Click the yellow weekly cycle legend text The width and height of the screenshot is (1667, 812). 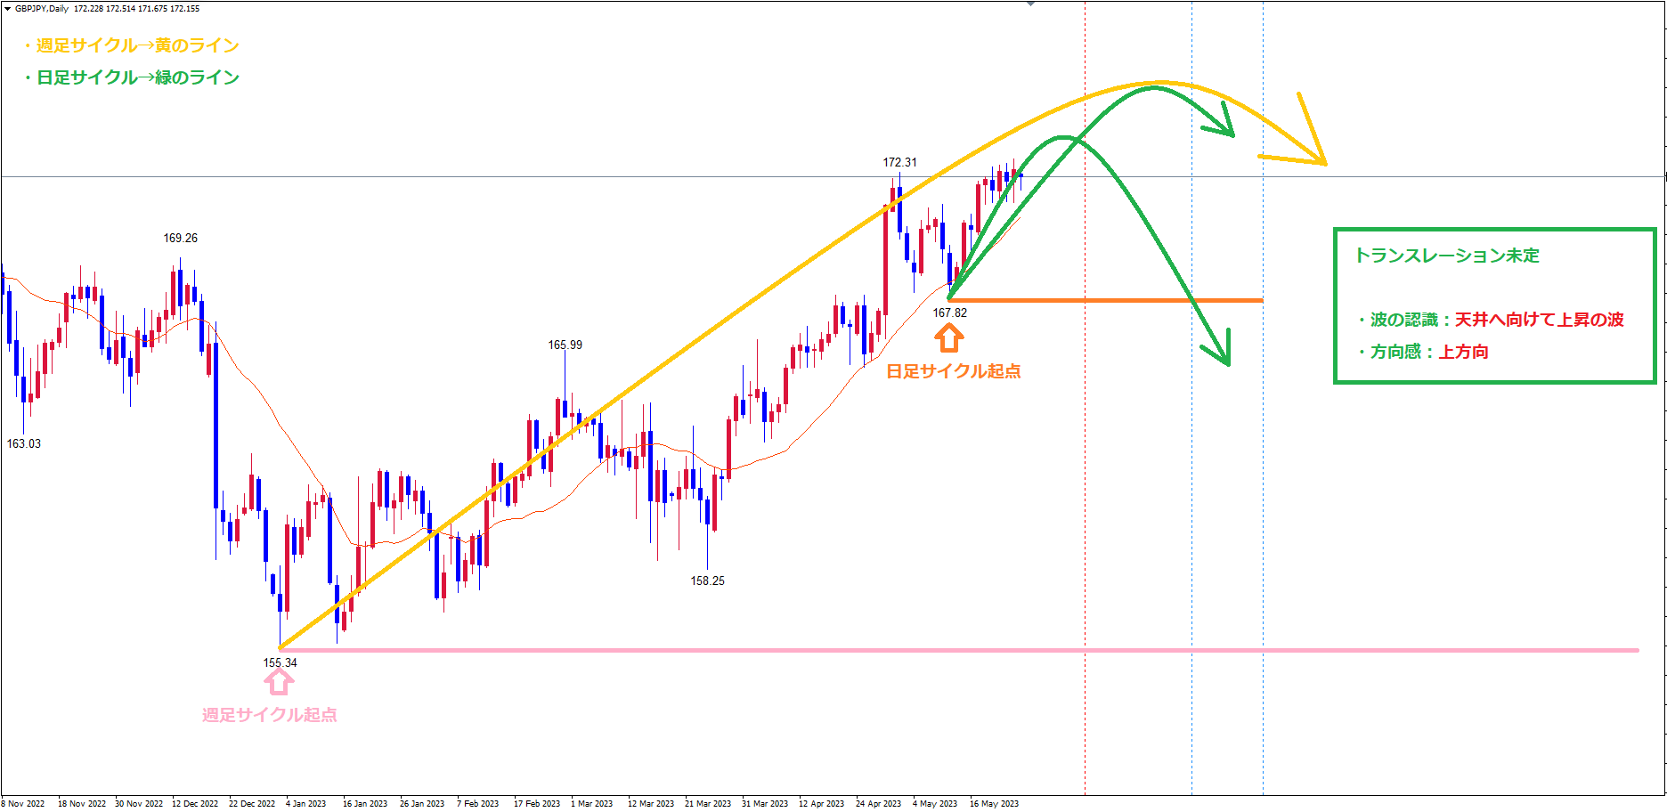click(x=134, y=45)
